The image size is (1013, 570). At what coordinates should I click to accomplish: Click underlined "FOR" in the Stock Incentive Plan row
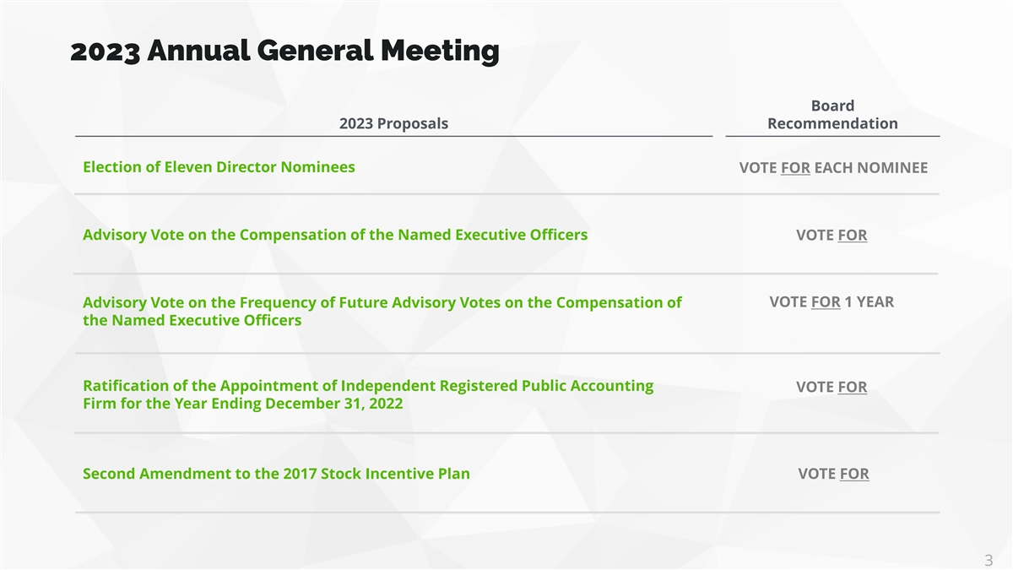(x=854, y=474)
